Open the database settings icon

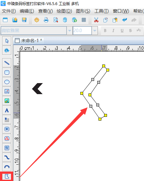65,20
